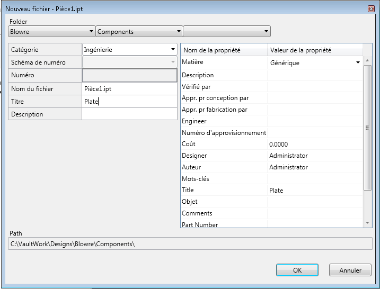The width and height of the screenshot is (380, 289).
Task: Click the Titre input field
Action: 129,102
